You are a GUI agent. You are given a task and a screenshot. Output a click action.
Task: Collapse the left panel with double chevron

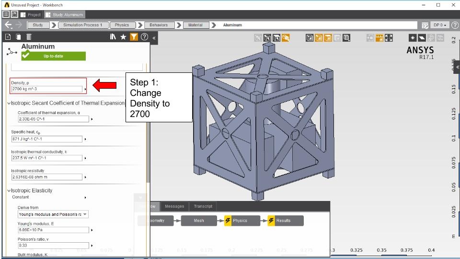(x=154, y=38)
